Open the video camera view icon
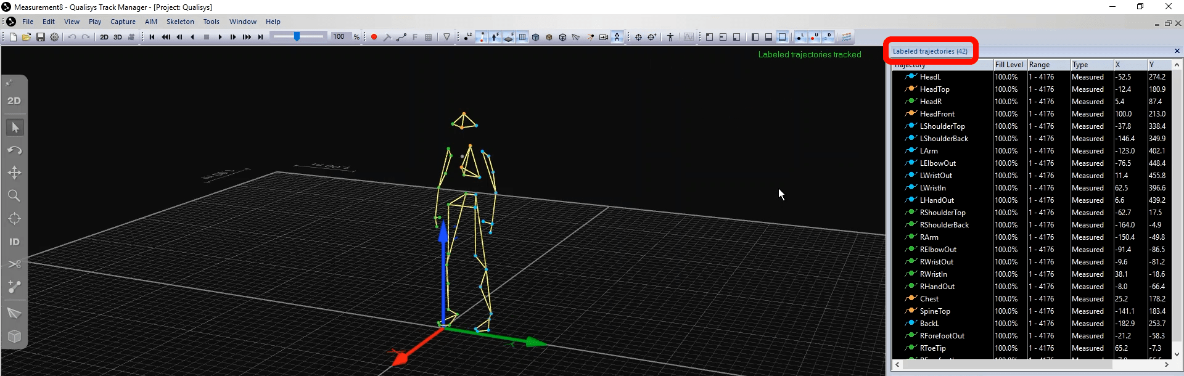This screenshot has height=376, width=1184. pos(131,37)
